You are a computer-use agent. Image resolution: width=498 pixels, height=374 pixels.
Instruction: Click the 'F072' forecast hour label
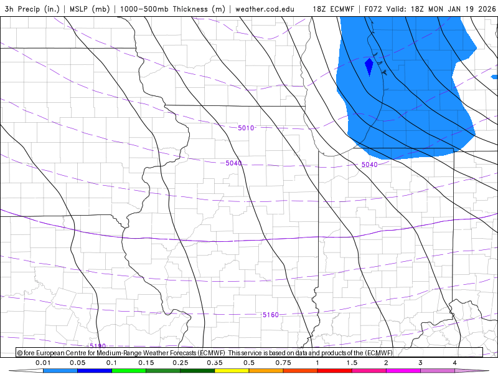[373, 9]
